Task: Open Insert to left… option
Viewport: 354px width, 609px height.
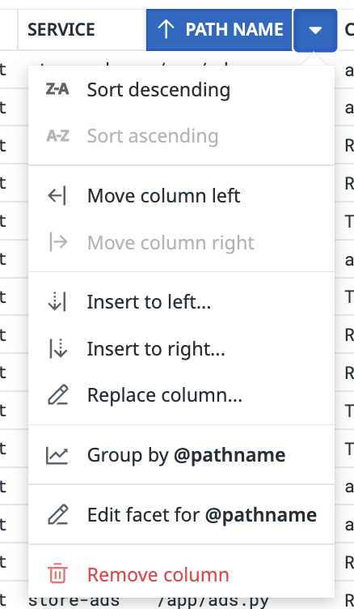Action: 181,302
